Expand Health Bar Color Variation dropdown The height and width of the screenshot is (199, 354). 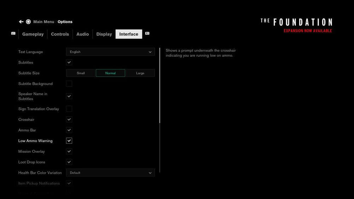(110, 172)
